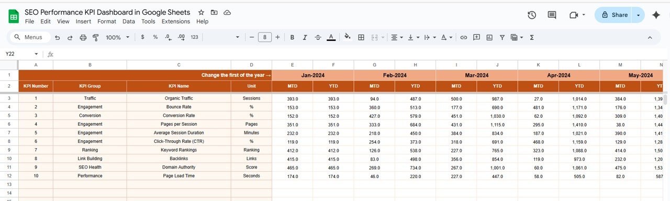Open the Gemini sparkle assistant
Viewport: 670px width, 201px height.
(x=656, y=15)
